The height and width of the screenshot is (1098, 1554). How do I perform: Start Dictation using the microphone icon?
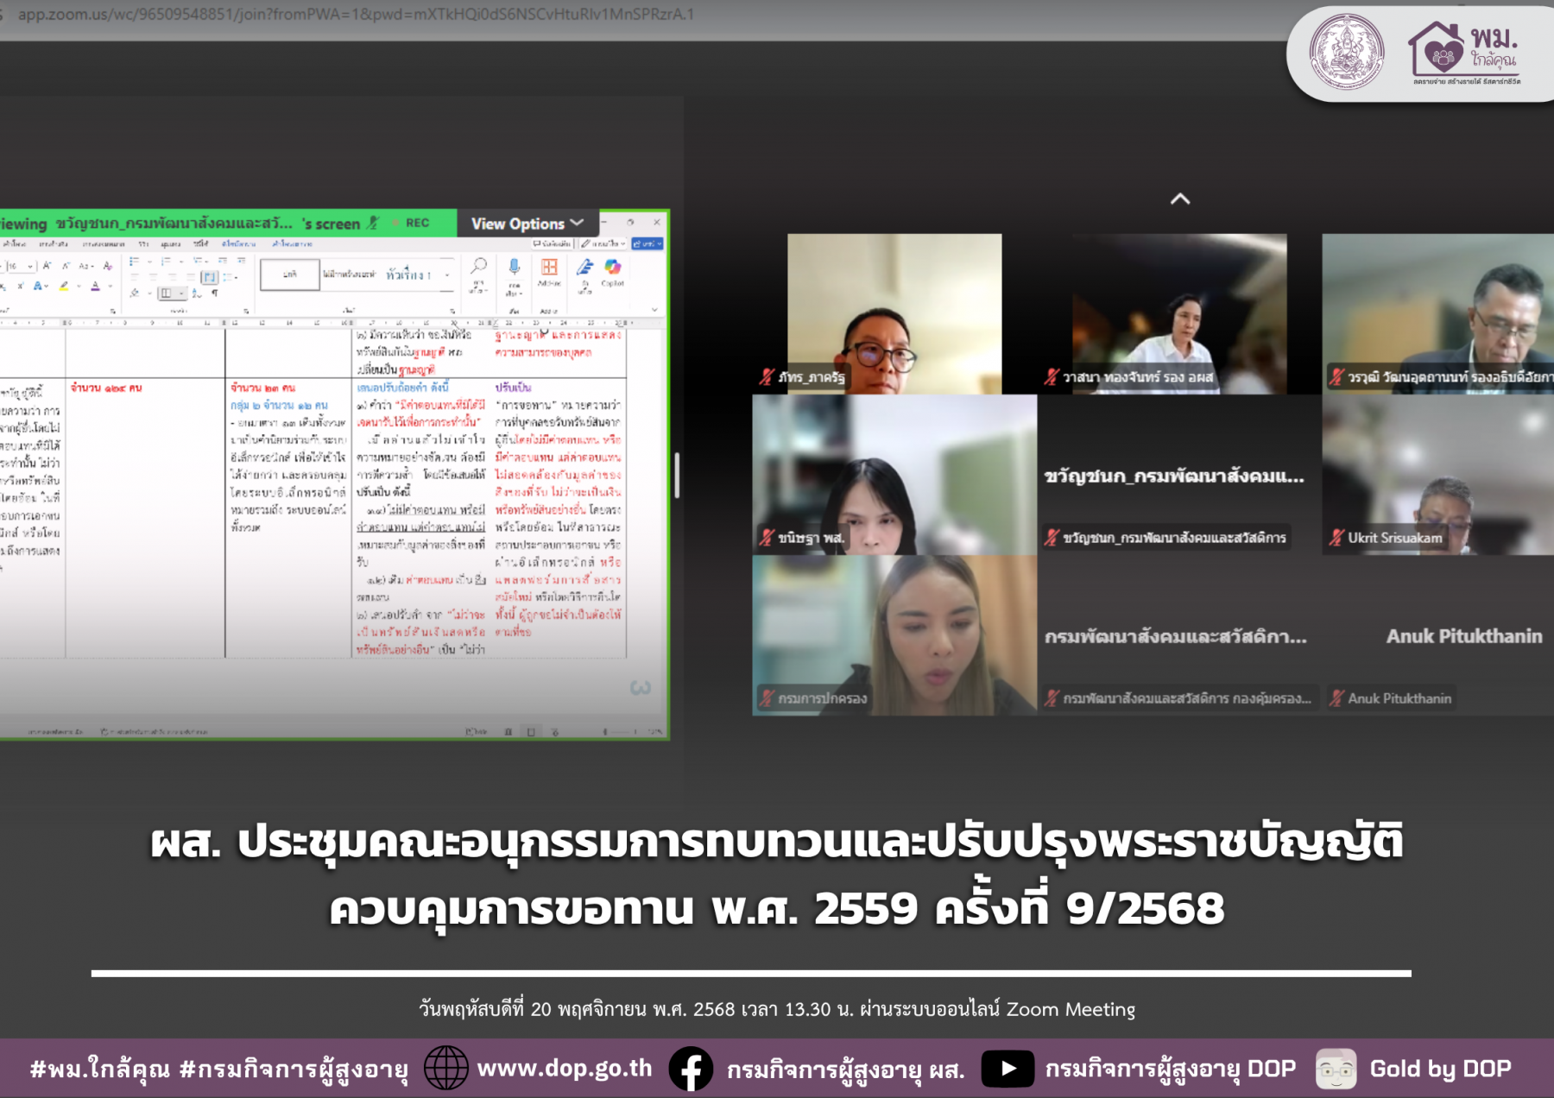click(515, 266)
